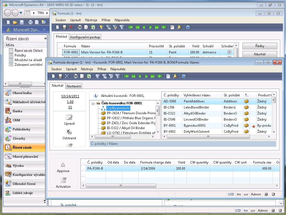Open Dílenské řízení module

click(x=24, y=184)
